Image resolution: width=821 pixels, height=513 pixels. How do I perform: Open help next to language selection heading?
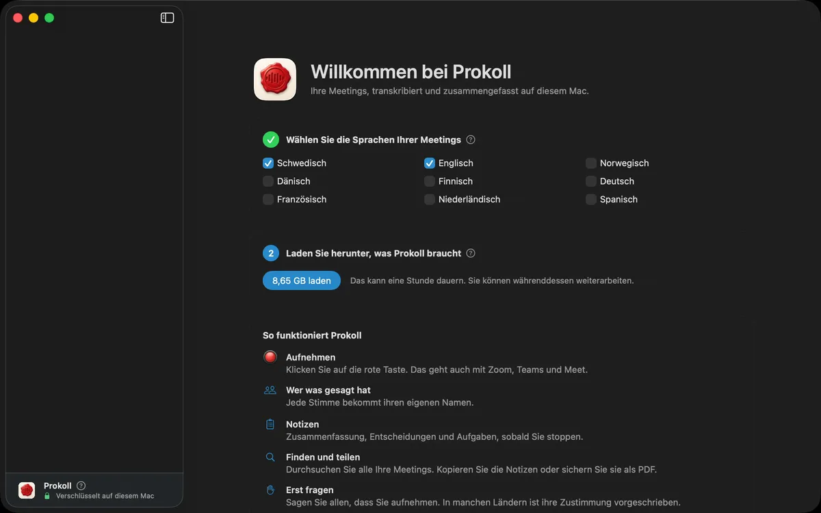click(471, 140)
